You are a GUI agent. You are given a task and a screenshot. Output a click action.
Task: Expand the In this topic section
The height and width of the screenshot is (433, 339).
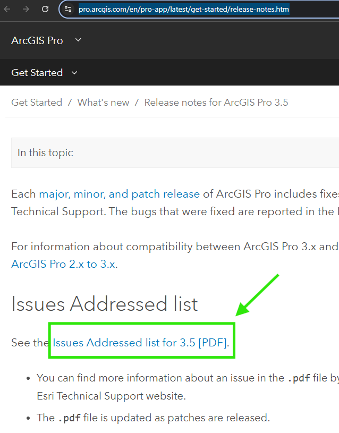tap(45, 152)
